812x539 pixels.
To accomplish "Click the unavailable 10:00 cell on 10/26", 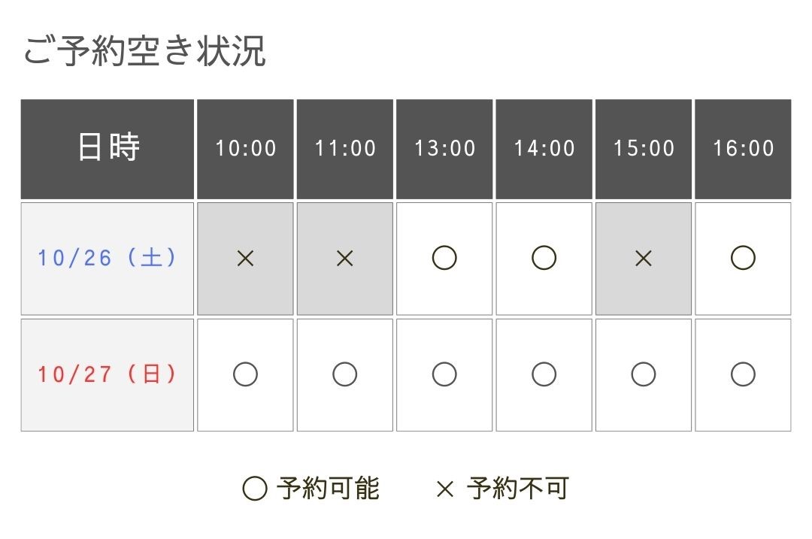I will tap(245, 259).
